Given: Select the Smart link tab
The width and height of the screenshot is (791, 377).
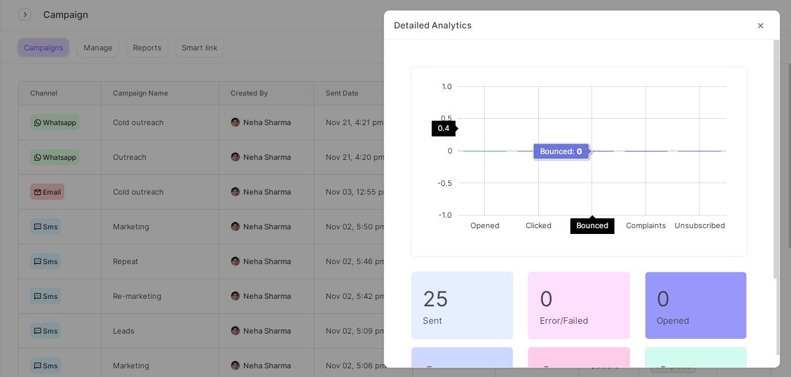Looking at the screenshot, I should (x=199, y=47).
